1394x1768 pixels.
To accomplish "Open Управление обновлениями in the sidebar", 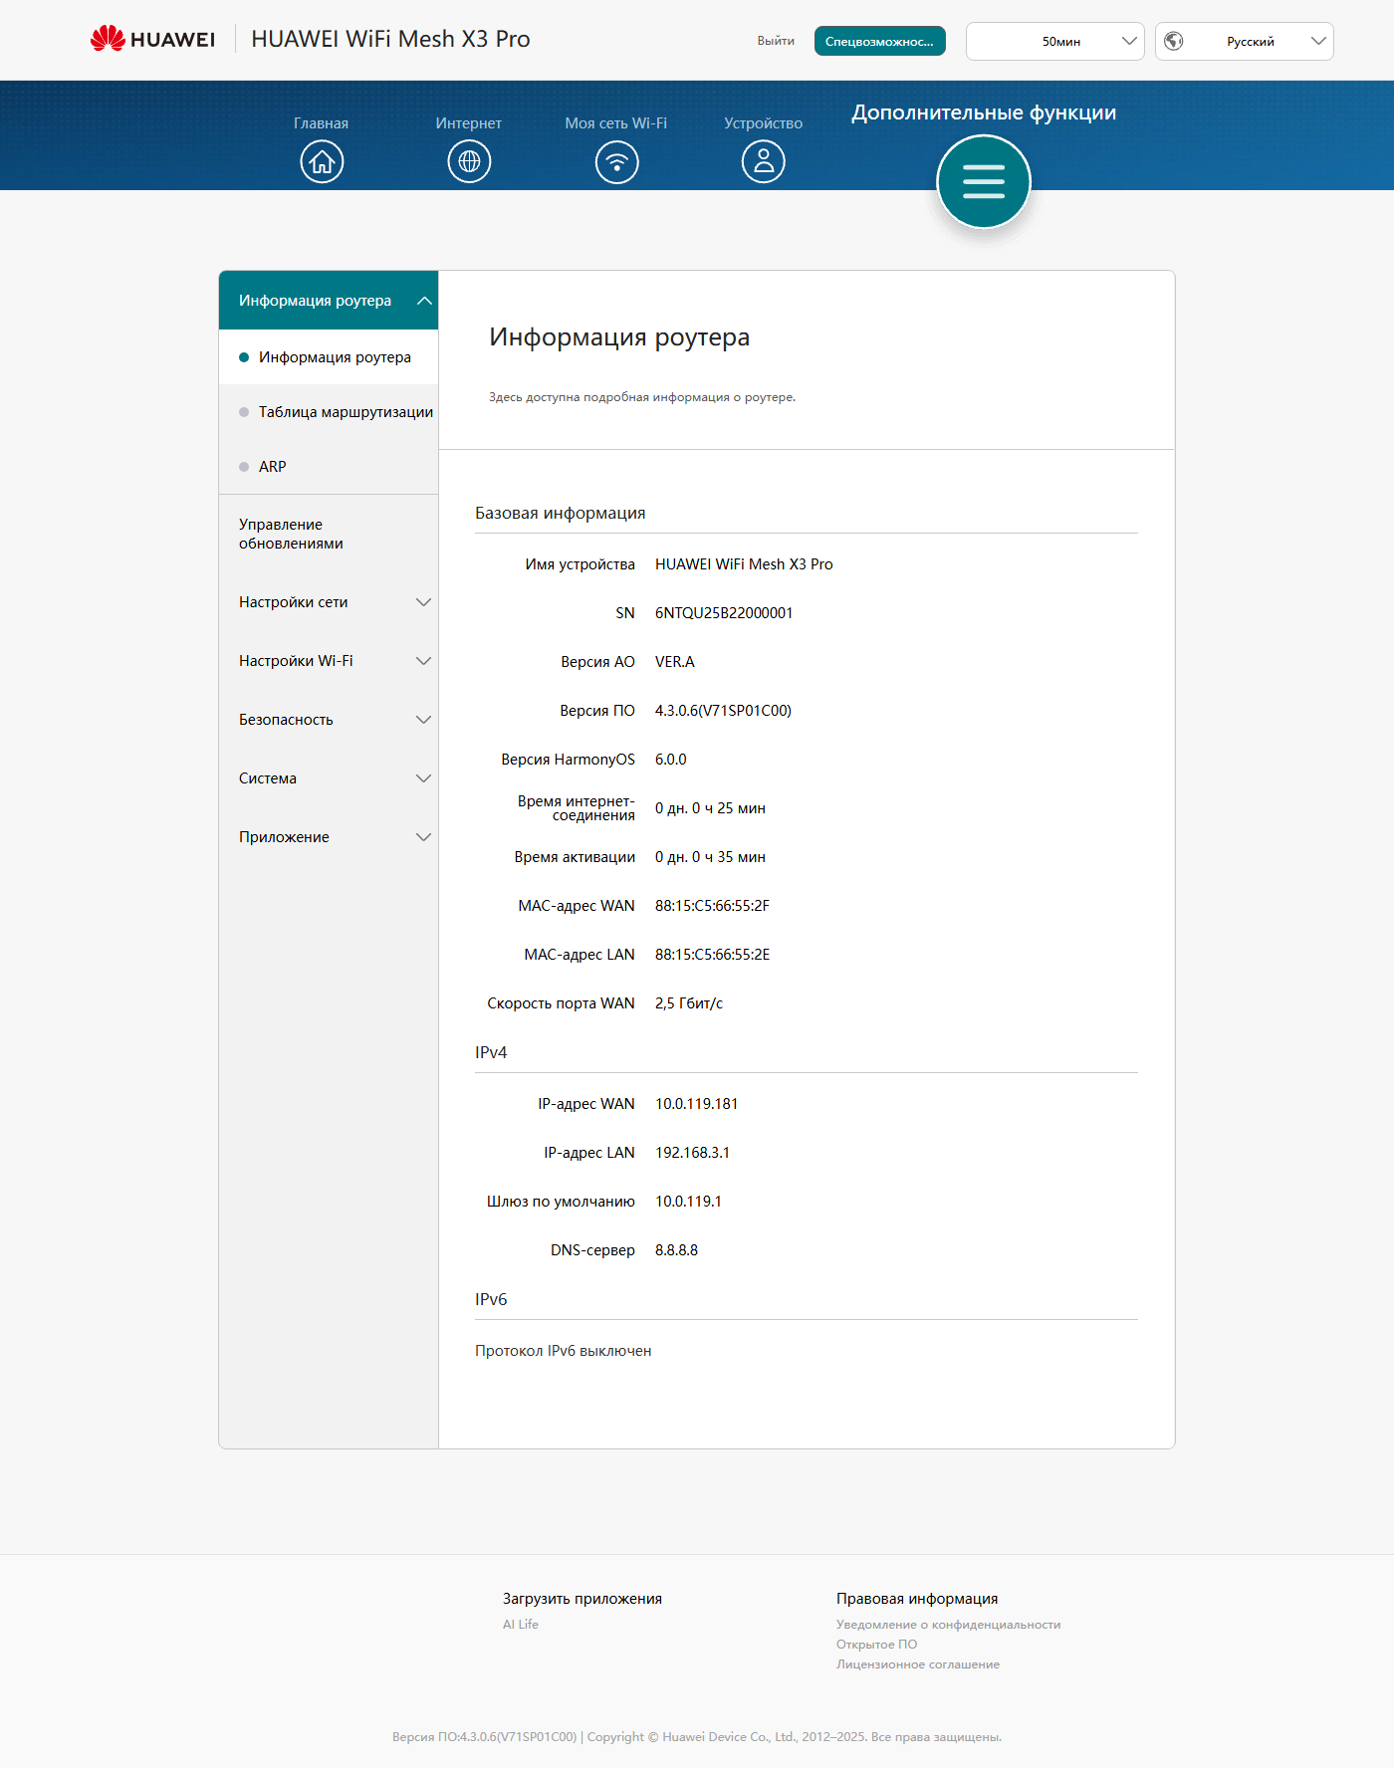I will tap(329, 534).
